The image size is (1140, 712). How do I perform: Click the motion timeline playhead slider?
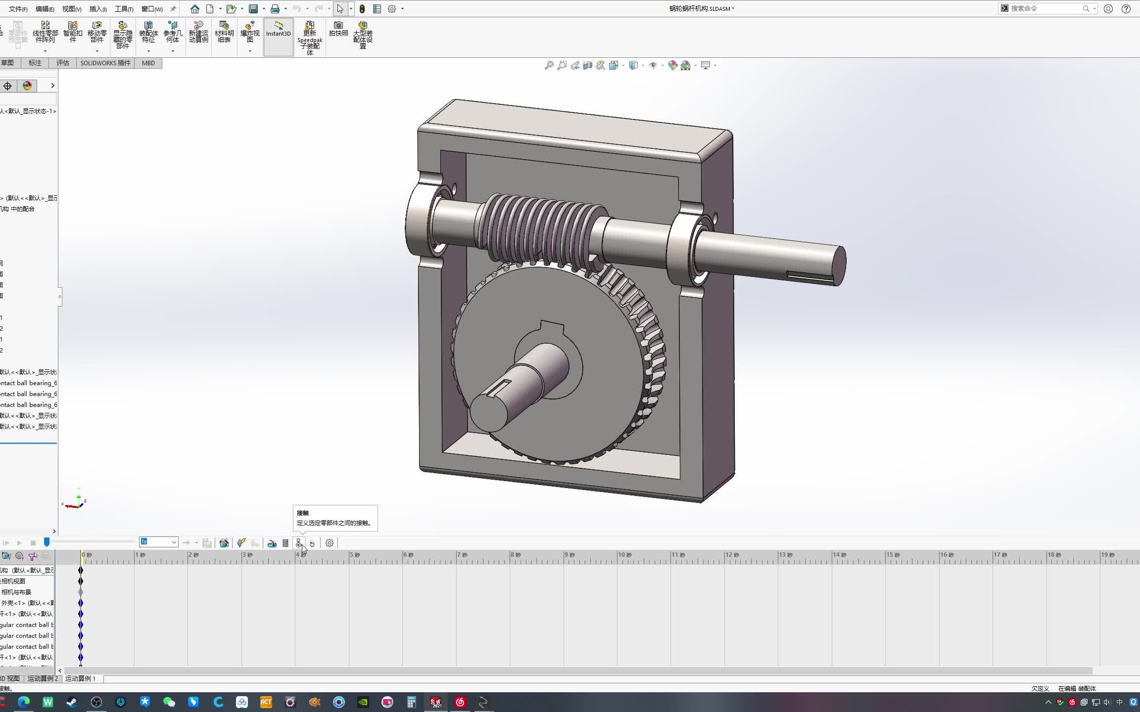point(47,542)
